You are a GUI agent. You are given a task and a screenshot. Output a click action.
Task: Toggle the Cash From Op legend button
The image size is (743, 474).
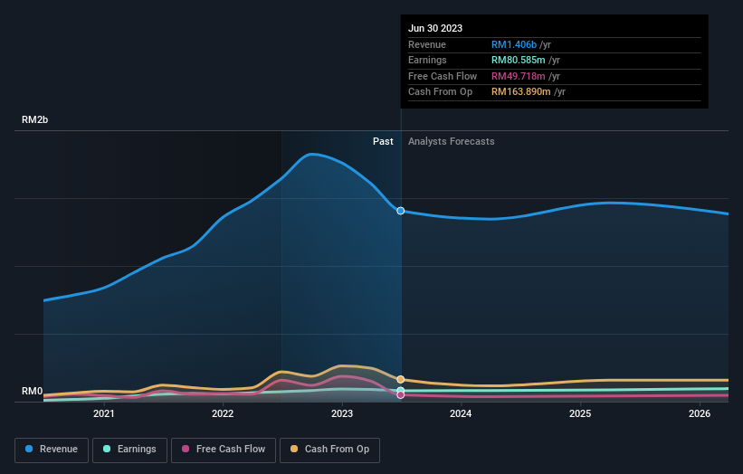pos(329,450)
